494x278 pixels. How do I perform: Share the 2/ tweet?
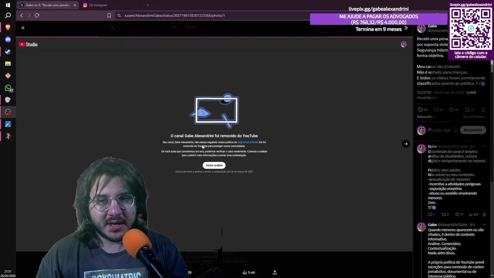click(484, 215)
